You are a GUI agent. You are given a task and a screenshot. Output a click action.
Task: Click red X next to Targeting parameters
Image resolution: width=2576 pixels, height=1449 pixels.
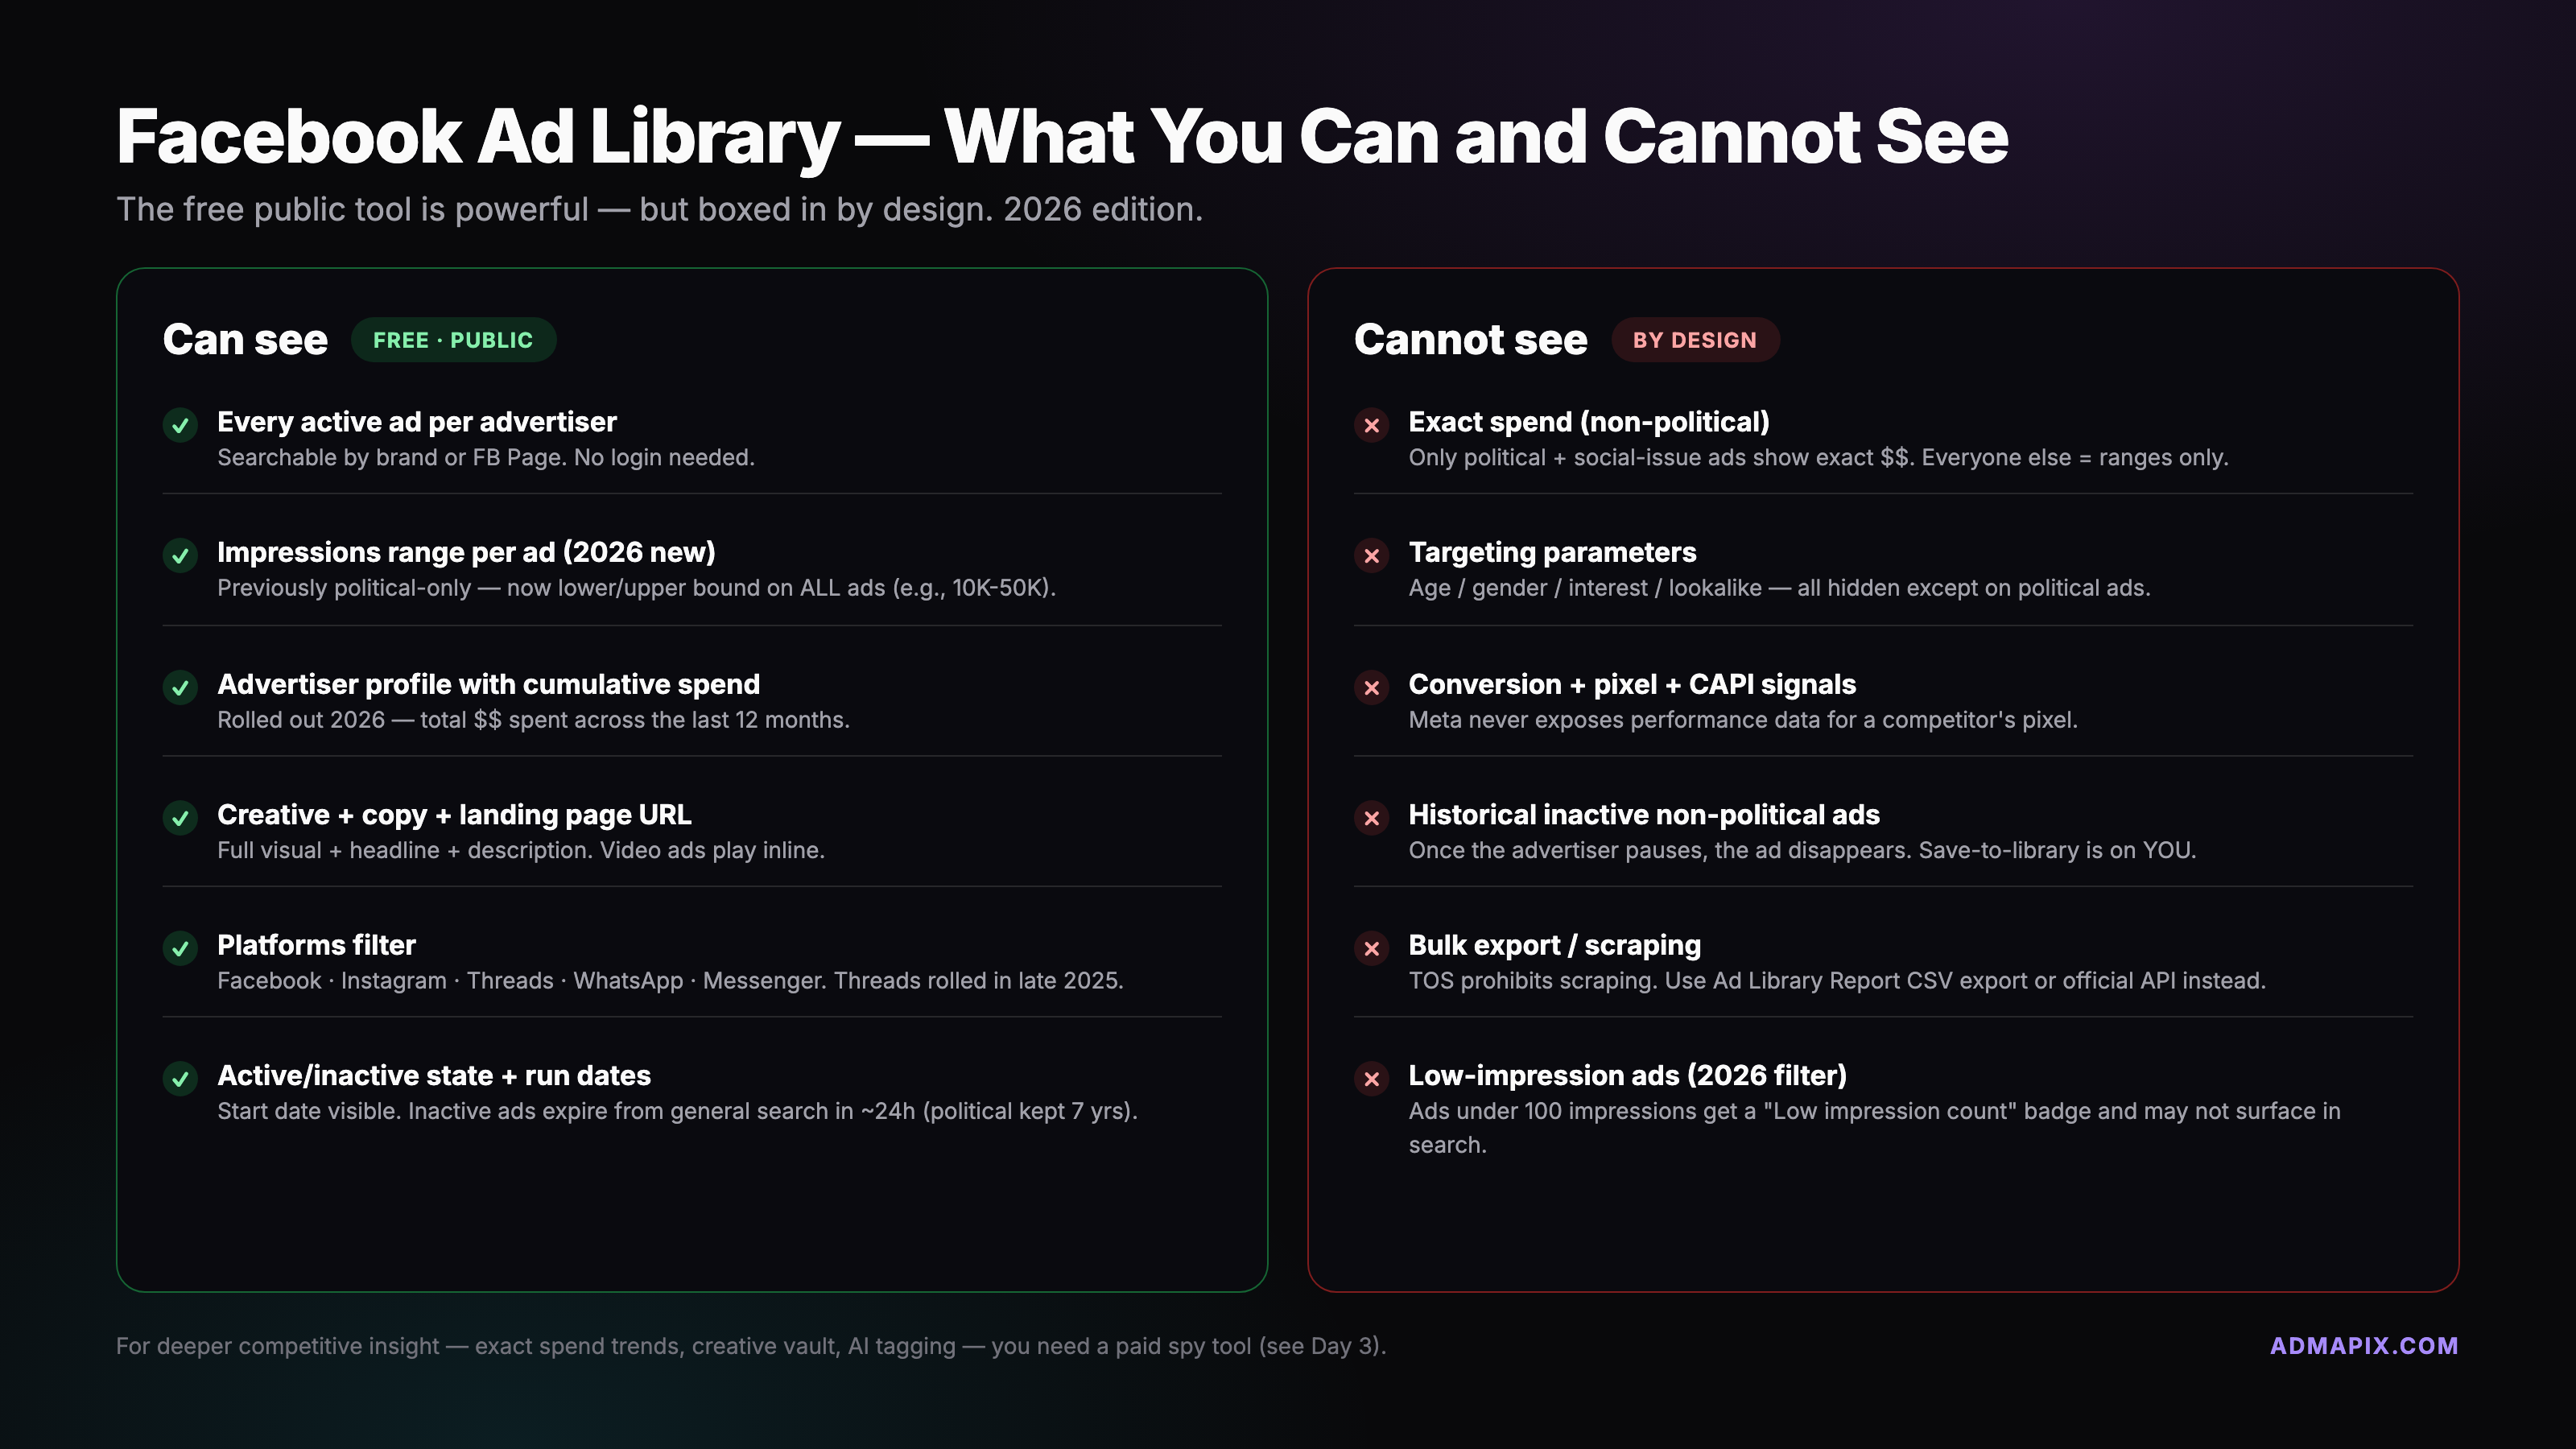point(1371,555)
